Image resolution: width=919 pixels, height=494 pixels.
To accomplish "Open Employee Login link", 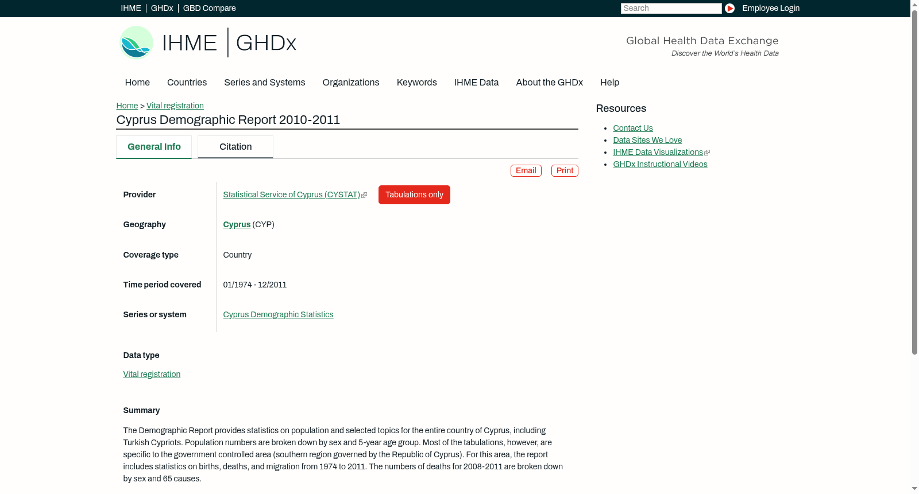I will click(x=771, y=8).
